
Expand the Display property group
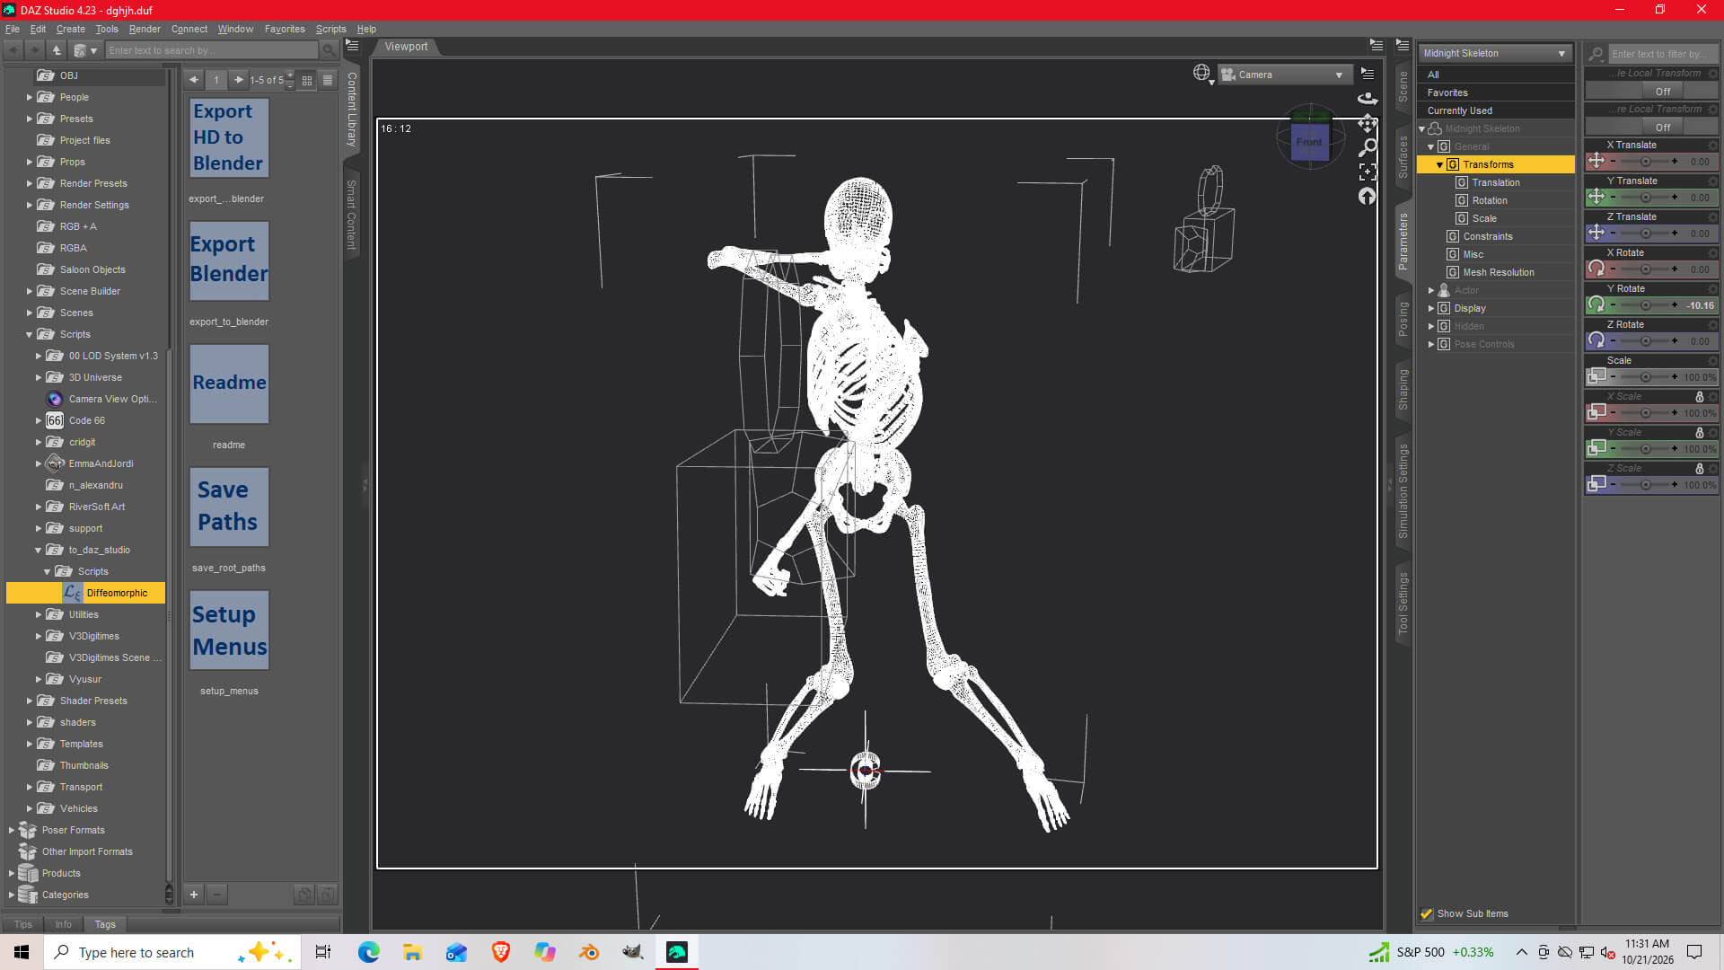click(1431, 308)
